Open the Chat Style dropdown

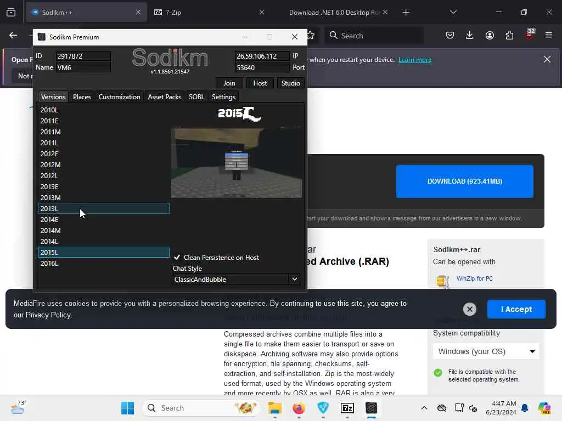pos(236,279)
